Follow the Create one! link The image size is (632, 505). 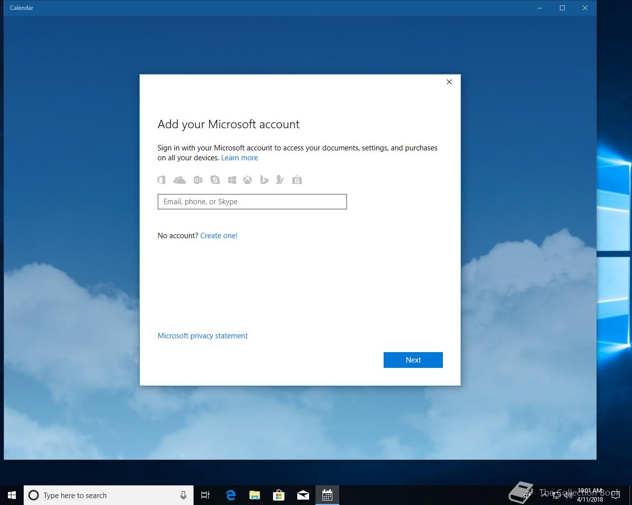coord(219,236)
